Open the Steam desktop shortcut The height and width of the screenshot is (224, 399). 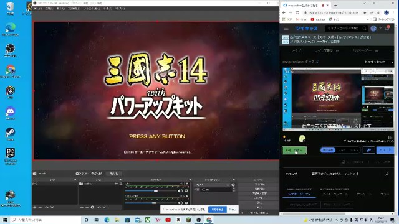[10, 134]
